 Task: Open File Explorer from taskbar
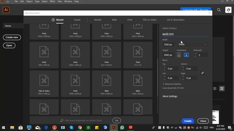12,128
